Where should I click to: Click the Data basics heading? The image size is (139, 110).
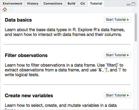[18, 20]
